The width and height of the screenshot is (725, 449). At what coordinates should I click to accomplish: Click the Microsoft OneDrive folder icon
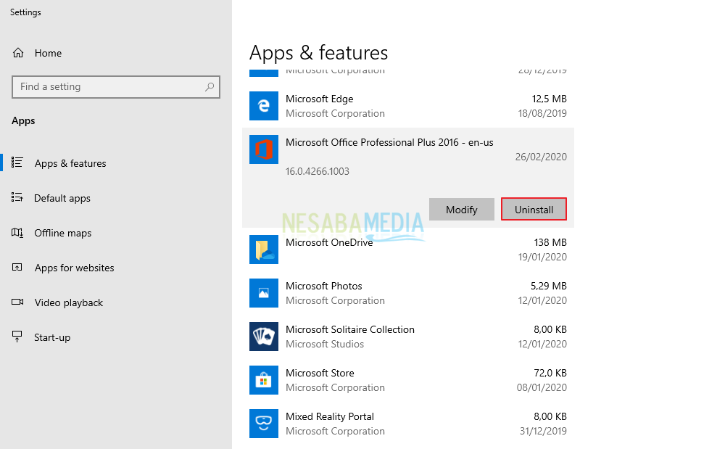pyautogui.click(x=263, y=250)
